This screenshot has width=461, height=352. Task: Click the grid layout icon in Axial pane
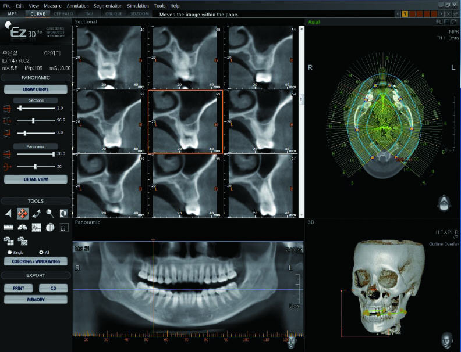[446, 21]
